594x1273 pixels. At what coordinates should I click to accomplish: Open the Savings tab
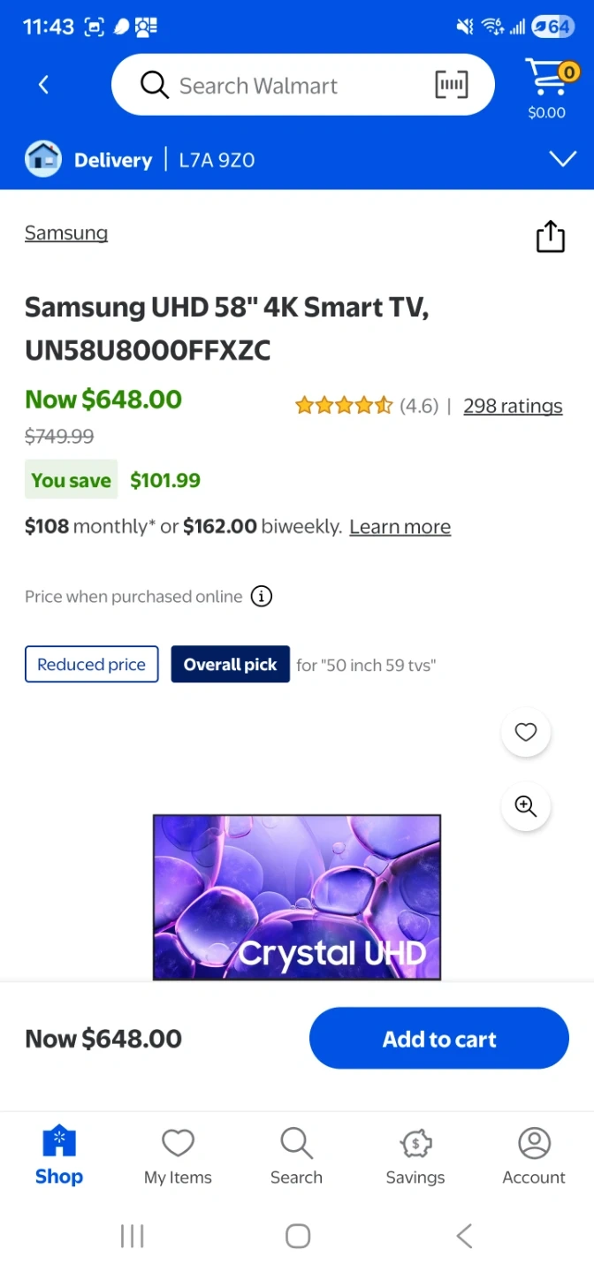point(415,1155)
